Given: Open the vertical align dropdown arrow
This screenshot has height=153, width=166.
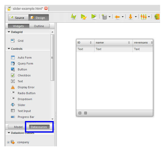Looking at the screenshot, I should tap(136, 17).
